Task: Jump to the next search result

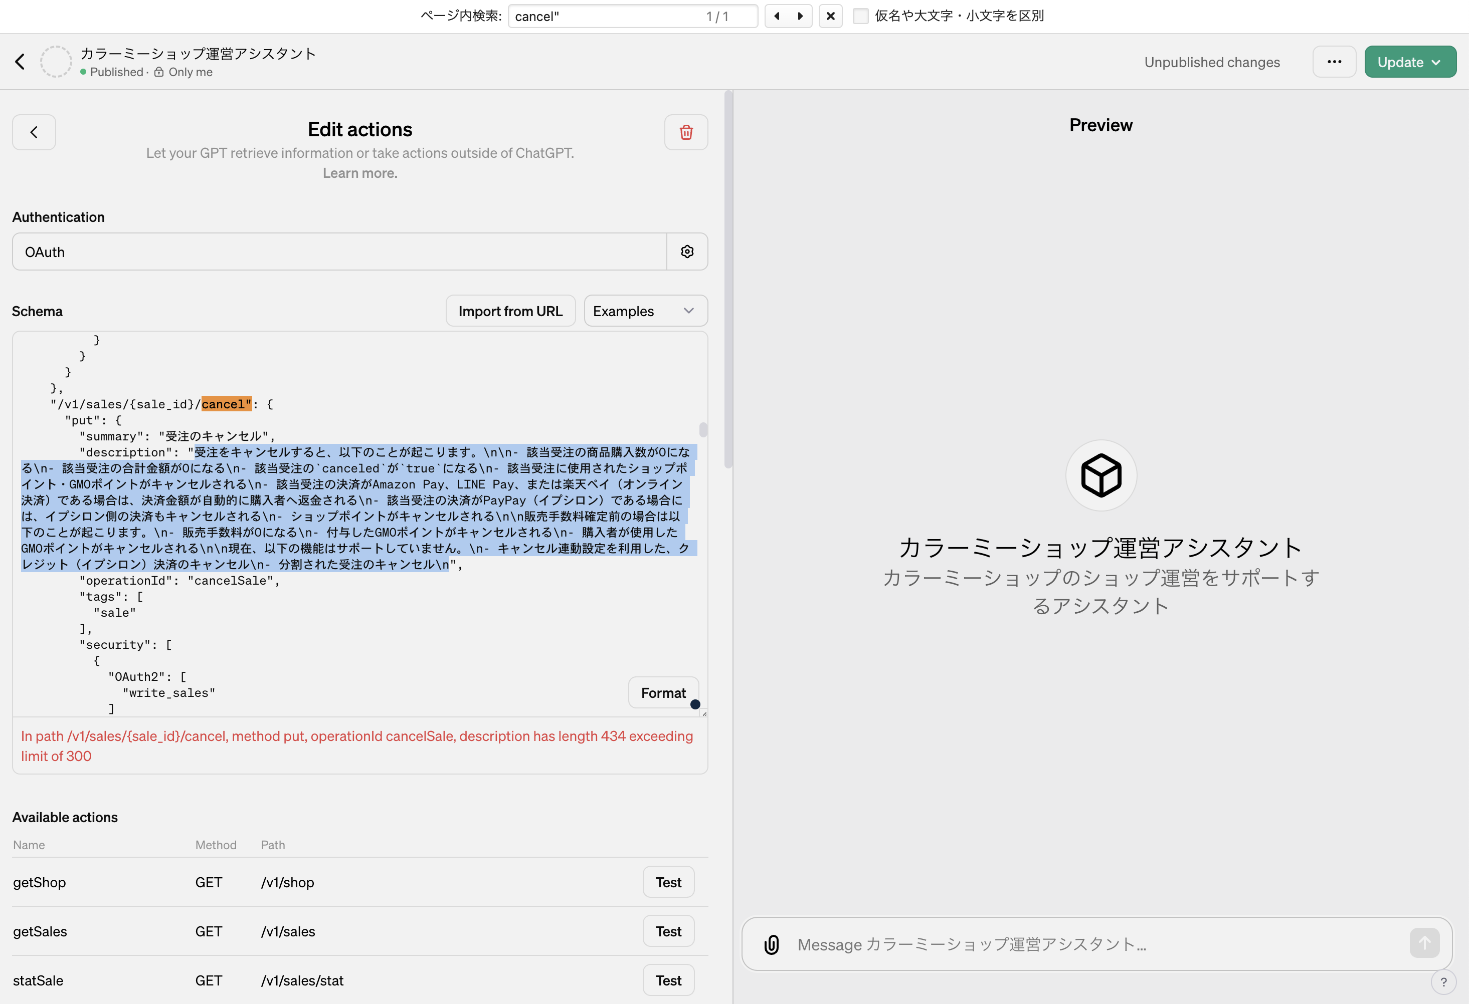Action: [800, 16]
